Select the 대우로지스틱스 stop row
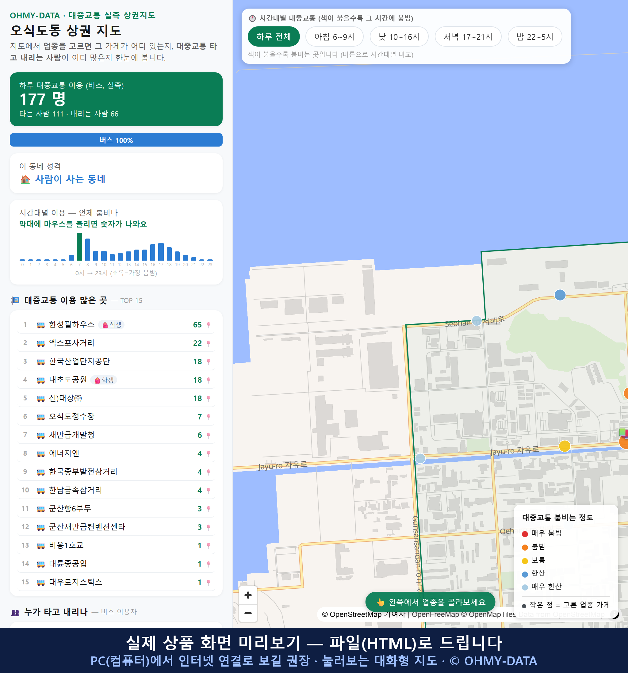The height and width of the screenshot is (673, 628). (116, 582)
